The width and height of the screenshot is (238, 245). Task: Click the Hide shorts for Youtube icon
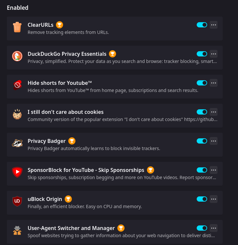(x=17, y=85)
